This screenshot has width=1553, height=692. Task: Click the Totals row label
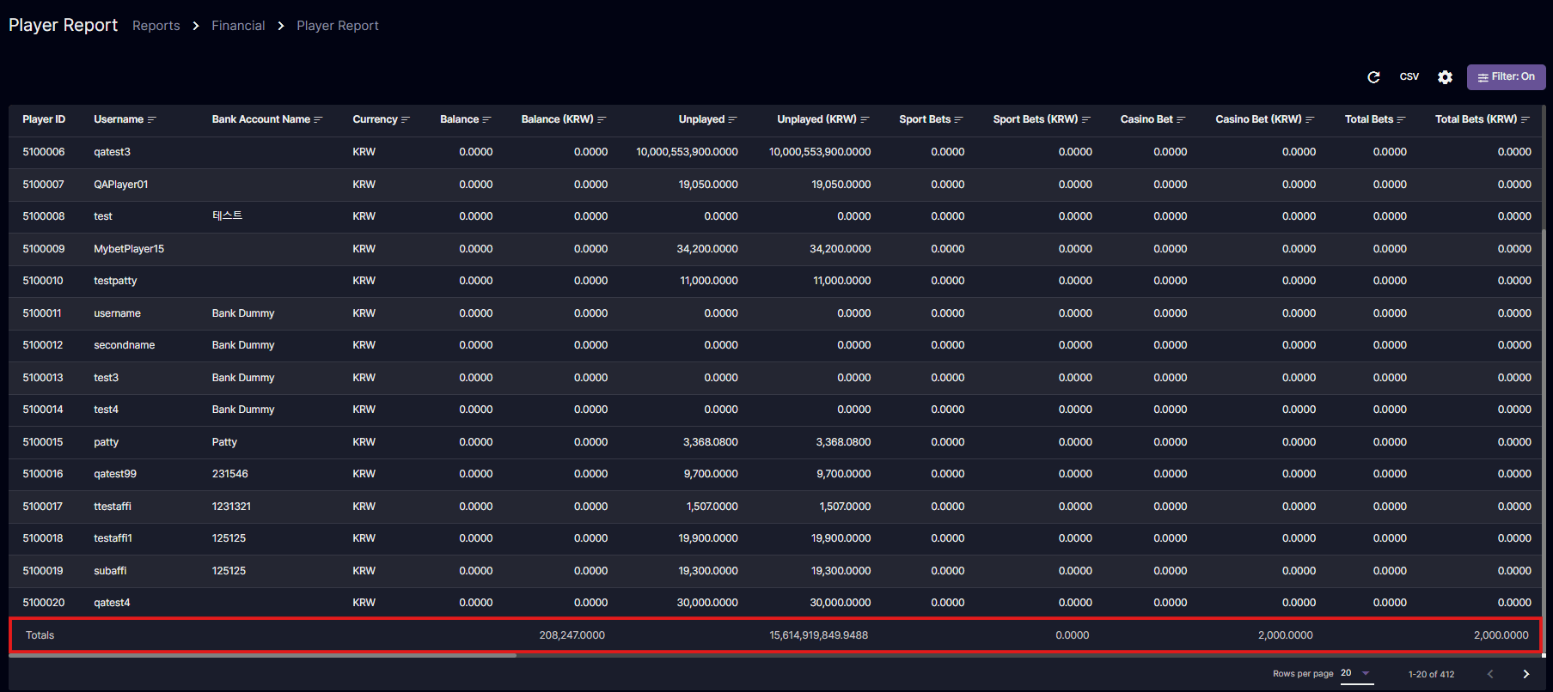coord(40,635)
